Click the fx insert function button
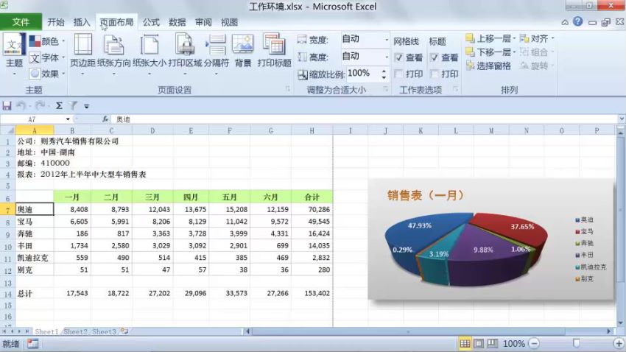Viewport: 626px width, 352px height. 105,119
